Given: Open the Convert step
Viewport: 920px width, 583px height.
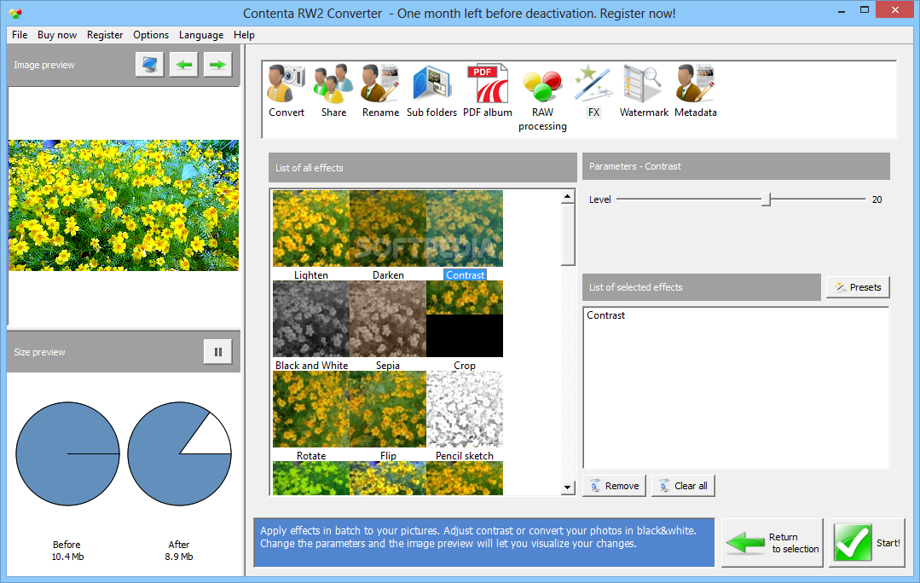Looking at the screenshot, I should click(x=286, y=91).
